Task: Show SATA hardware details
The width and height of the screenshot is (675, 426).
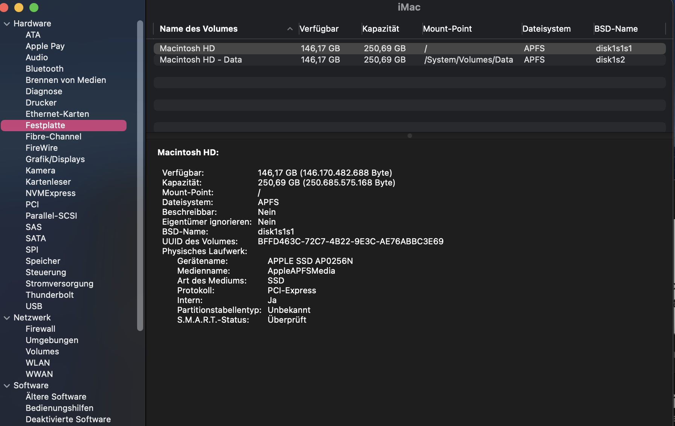Action: click(x=36, y=238)
